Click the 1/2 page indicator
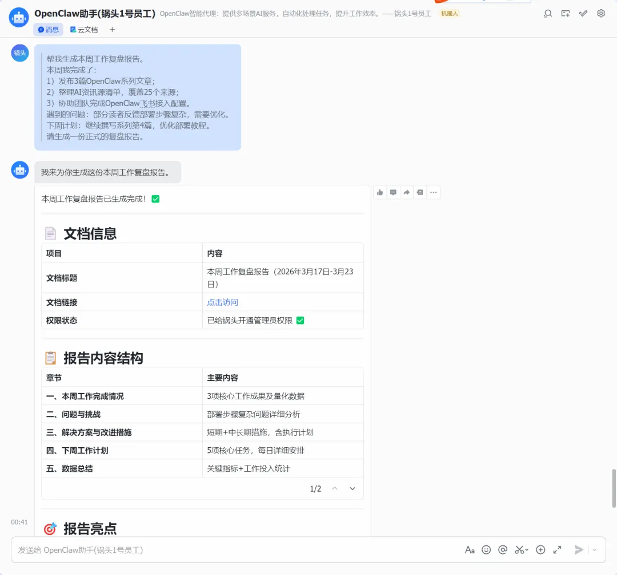 coord(315,488)
